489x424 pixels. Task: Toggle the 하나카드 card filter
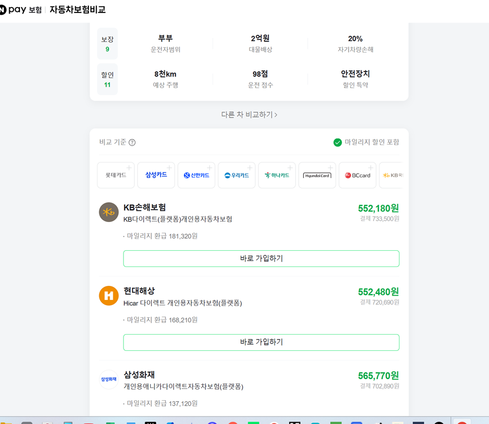277,175
